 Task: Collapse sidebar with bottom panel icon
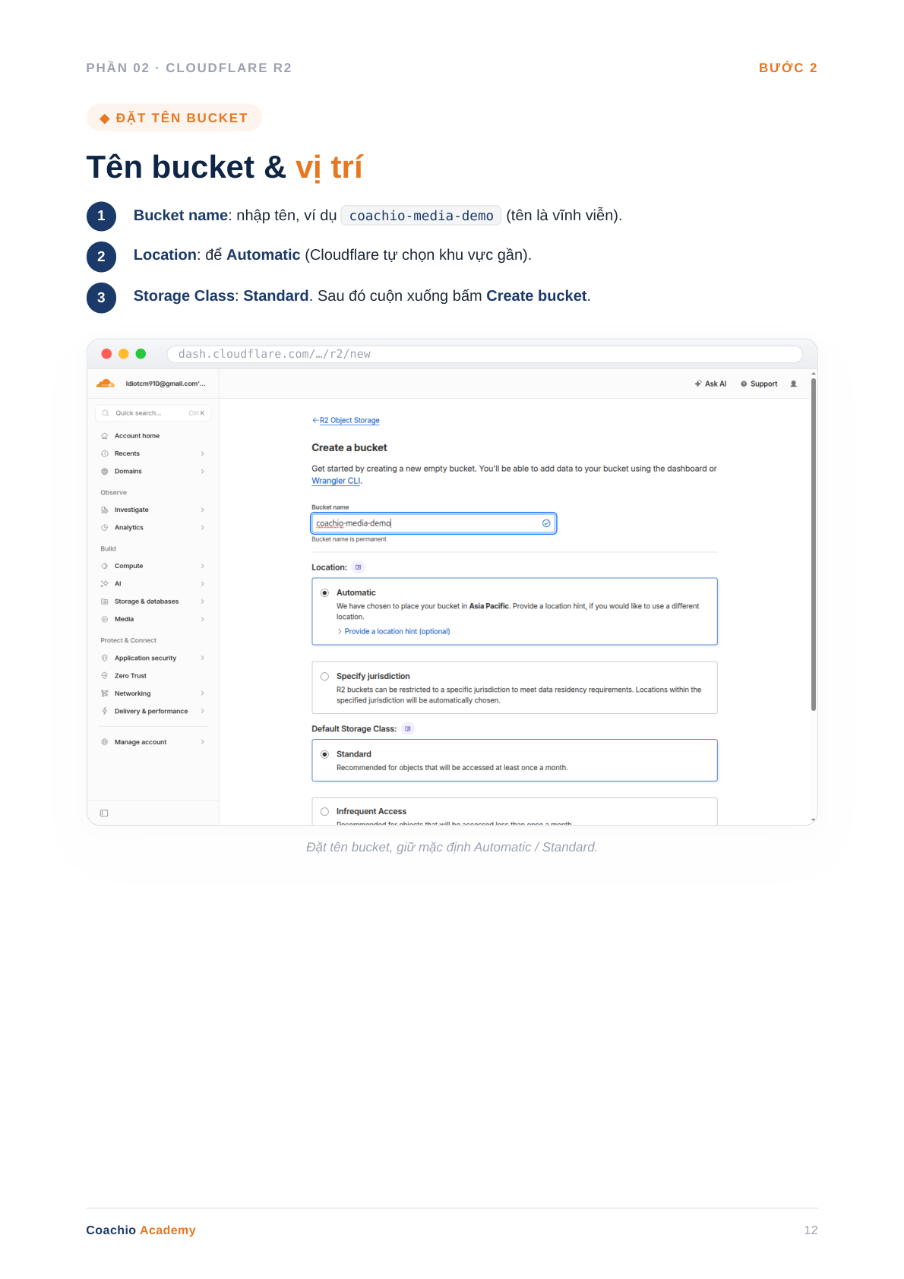tap(105, 813)
